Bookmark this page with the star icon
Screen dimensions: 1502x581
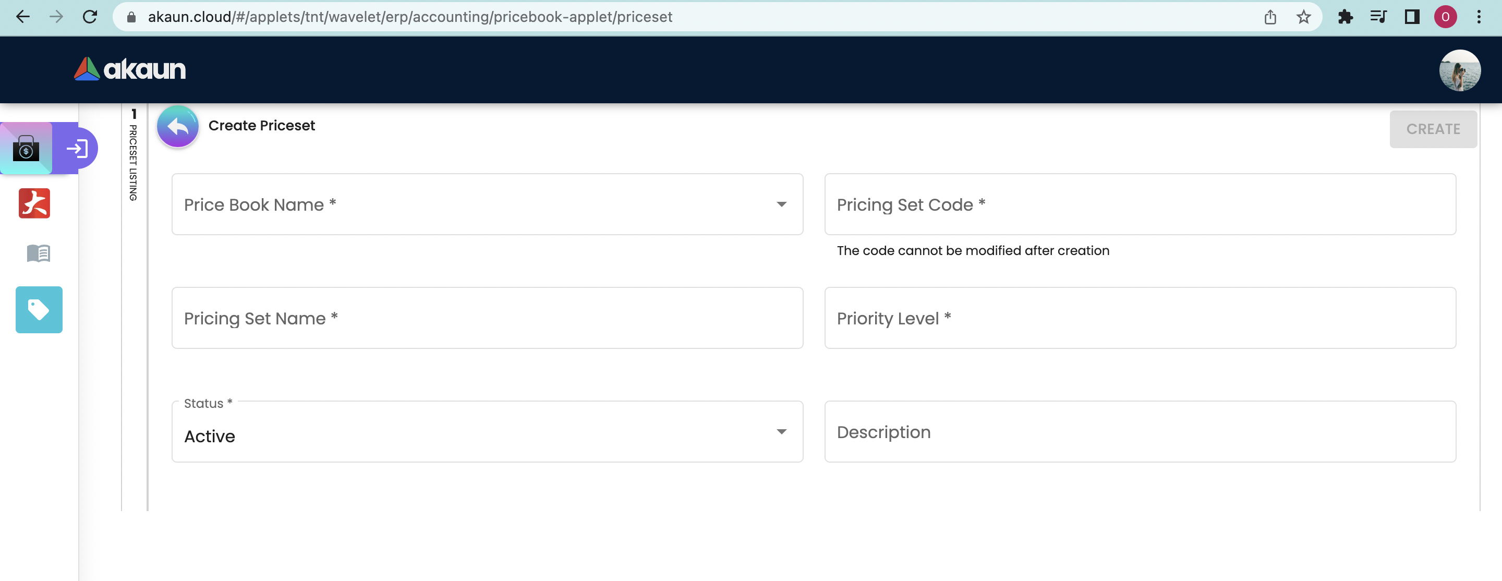pyautogui.click(x=1304, y=17)
